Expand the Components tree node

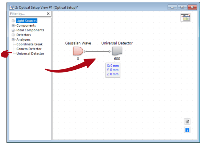13,26
